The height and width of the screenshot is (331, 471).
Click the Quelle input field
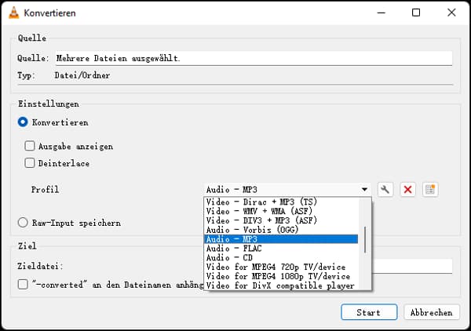254,58
